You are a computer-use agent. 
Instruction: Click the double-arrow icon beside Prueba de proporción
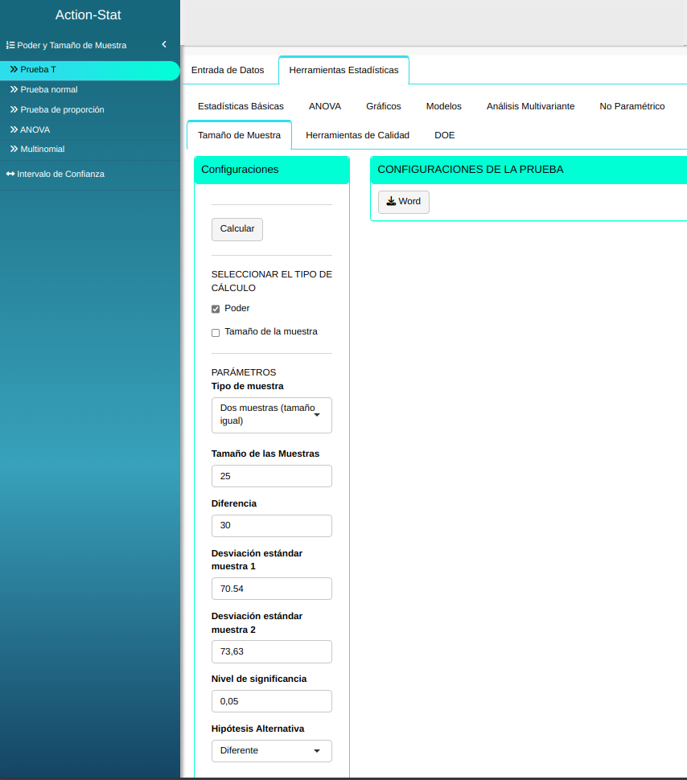tap(14, 109)
